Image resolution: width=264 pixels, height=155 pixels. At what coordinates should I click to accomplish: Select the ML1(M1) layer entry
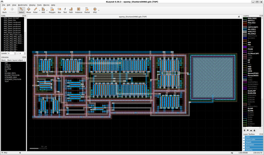tap(252, 29)
